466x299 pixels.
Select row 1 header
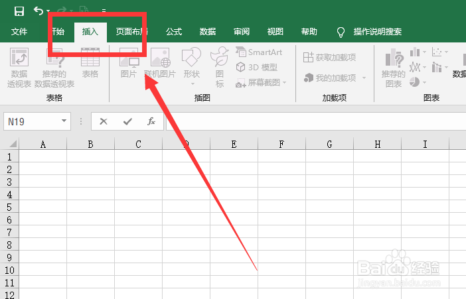click(x=9, y=156)
